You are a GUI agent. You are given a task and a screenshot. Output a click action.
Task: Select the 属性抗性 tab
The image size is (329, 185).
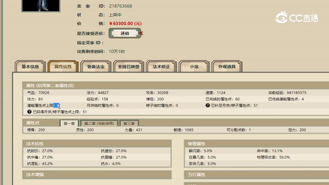63,67
